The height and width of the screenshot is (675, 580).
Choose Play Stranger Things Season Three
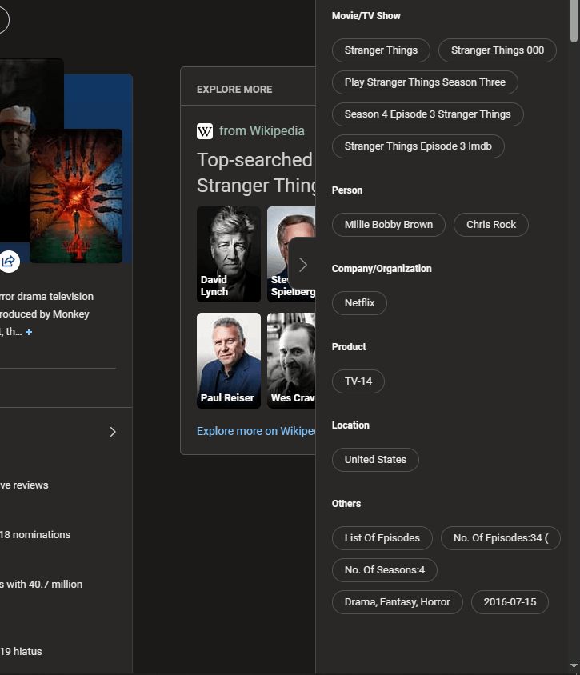coord(425,82)
